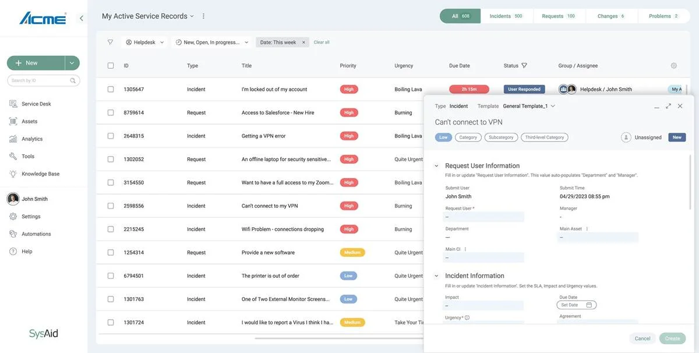The image size is (699, 353).
Task: Open Main Asset three-dot options
Action: click(587, 229)
